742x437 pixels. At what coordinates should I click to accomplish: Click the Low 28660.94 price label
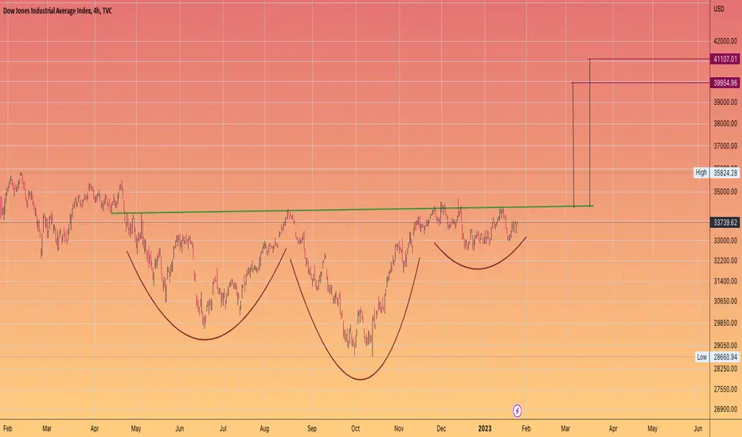pos(717,358)
